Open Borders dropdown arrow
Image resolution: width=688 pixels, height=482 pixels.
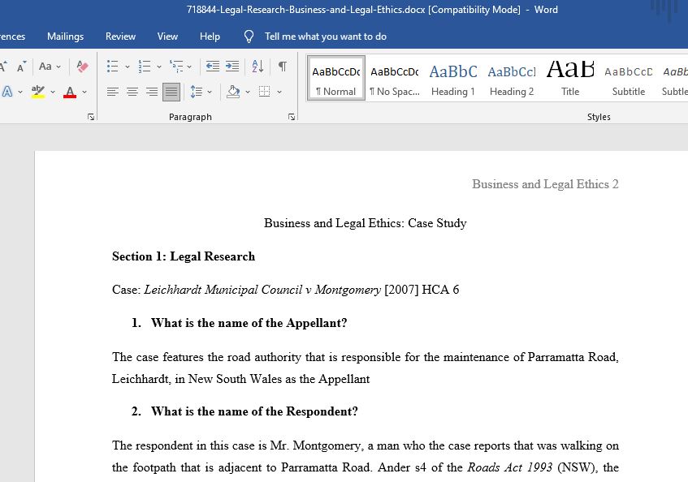pos(279,92)
